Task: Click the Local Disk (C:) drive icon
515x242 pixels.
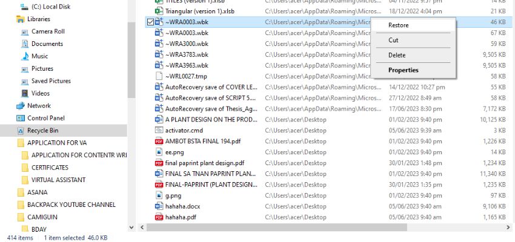Action: (24, 7)
